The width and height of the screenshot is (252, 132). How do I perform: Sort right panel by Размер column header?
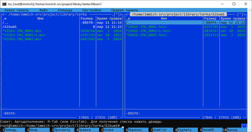pyautogui.click(x=210, y=19)
